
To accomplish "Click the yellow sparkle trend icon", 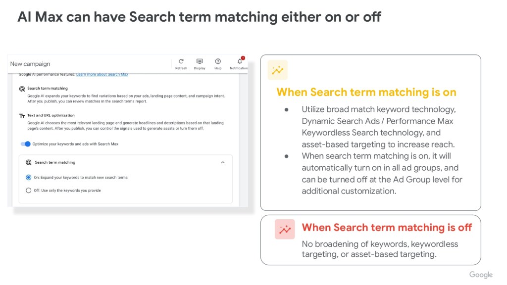I will point(277,70).
